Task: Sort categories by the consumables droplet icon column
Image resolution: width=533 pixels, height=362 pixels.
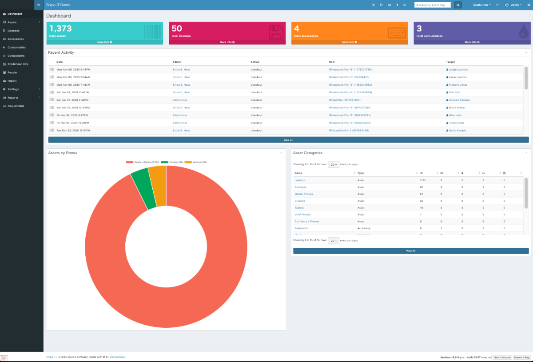Action: coord(470,173)
